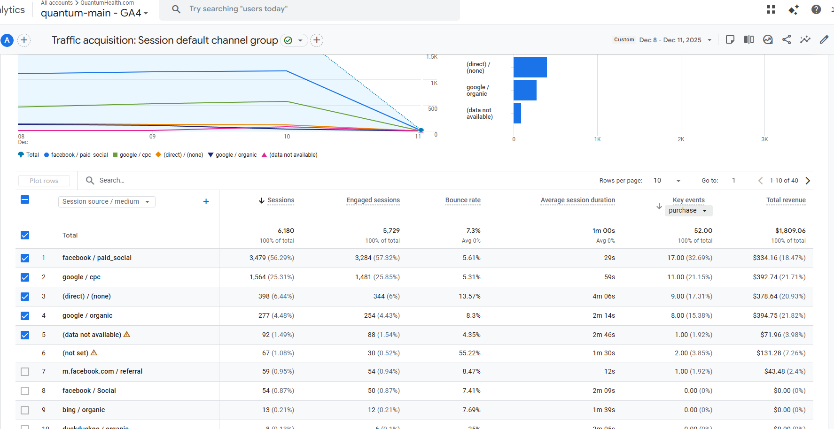The image size is (834, 429).
Task: Click the add comparison plus icon
Action: [24, 40]
